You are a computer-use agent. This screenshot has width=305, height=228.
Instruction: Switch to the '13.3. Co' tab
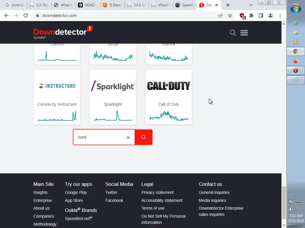pos(136,5)
